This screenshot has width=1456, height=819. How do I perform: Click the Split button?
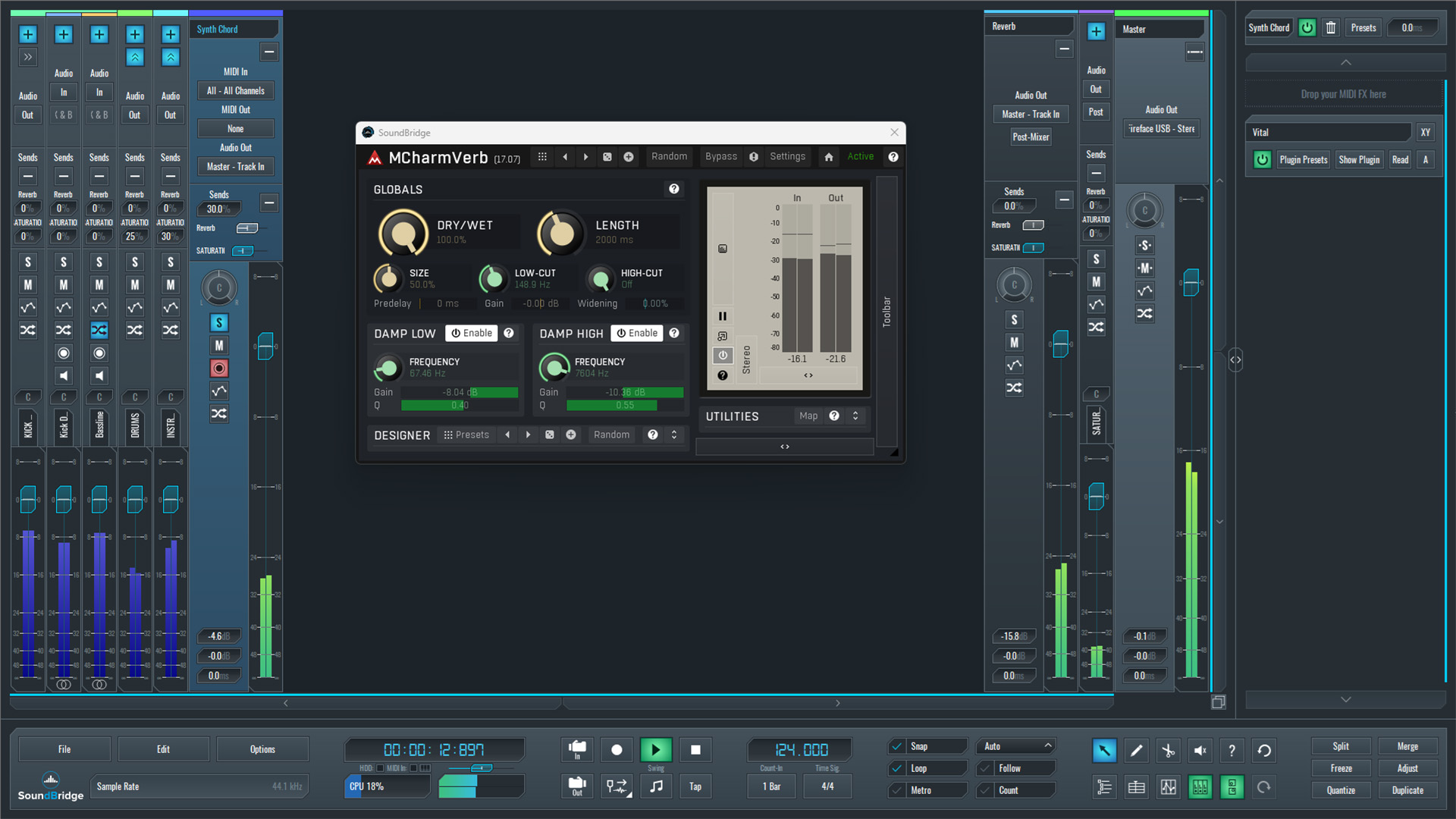click(1341, 746)
